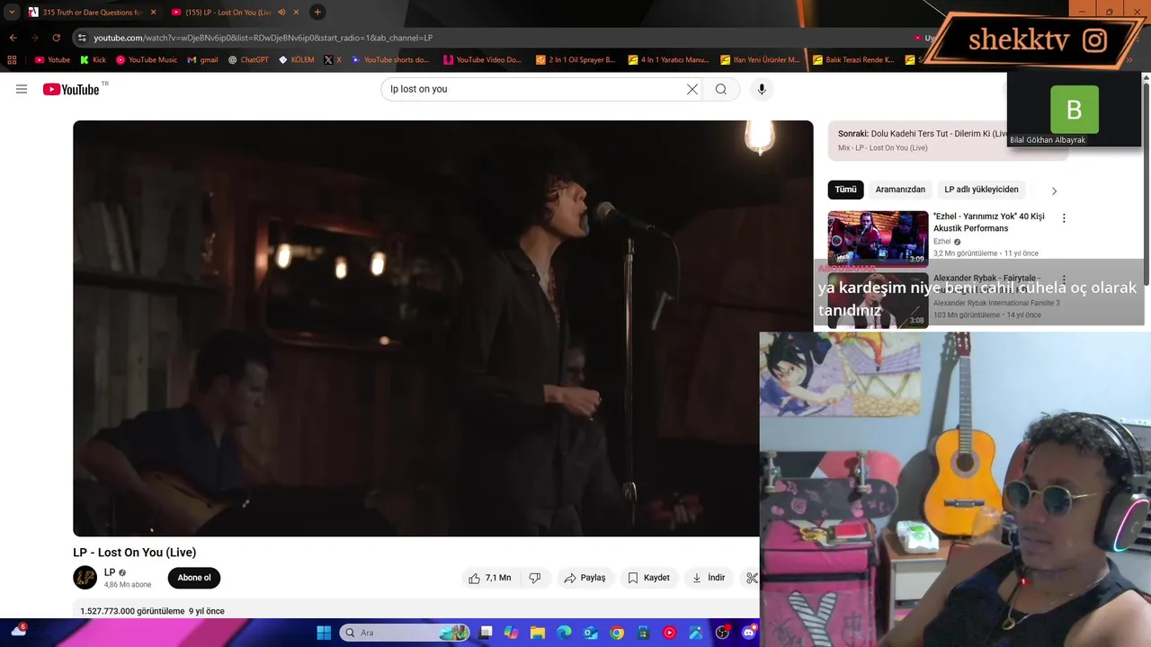Dislike the LP video
Image resolution: width=1151 pixels, height=647 pixels.
pyautogui.click(x=535, y=578)
